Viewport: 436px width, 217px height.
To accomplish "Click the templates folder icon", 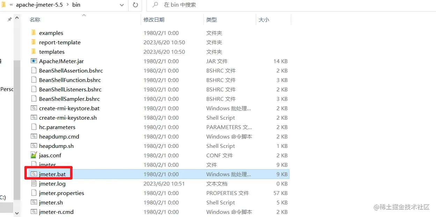I will point(34,52).
